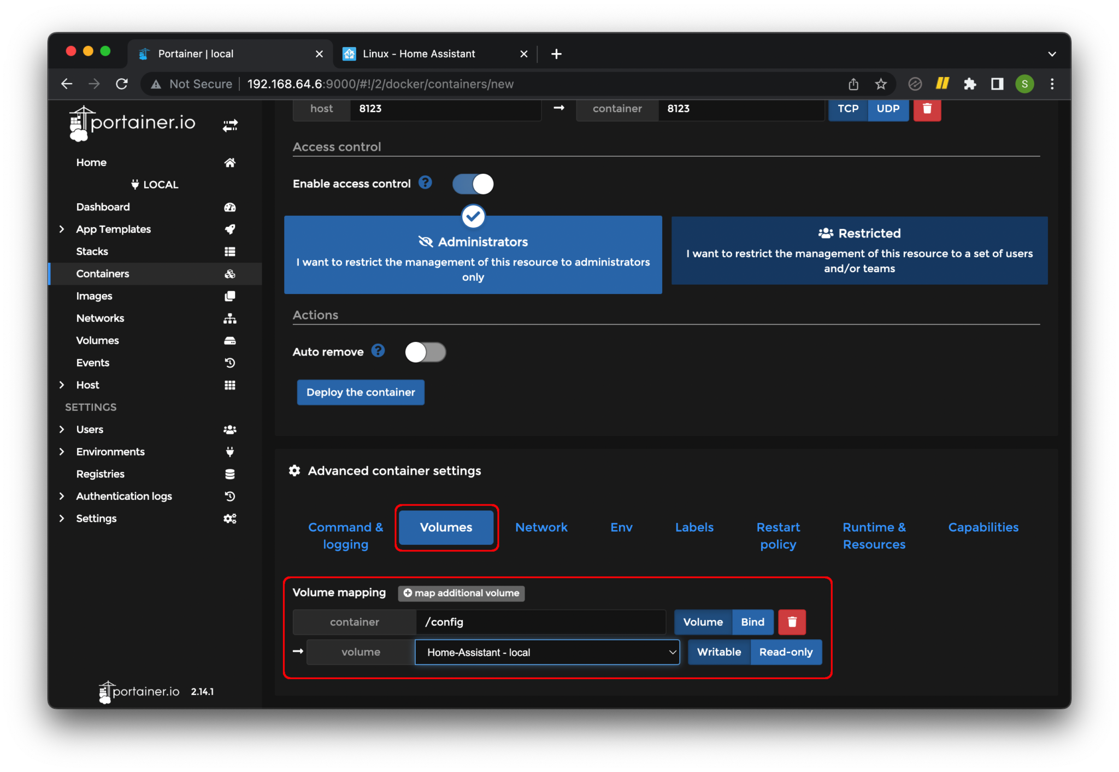The width and height of the screenshot is (1119, 772).
Task: Set volume as Read-only
Action: [x=786, y=652]
